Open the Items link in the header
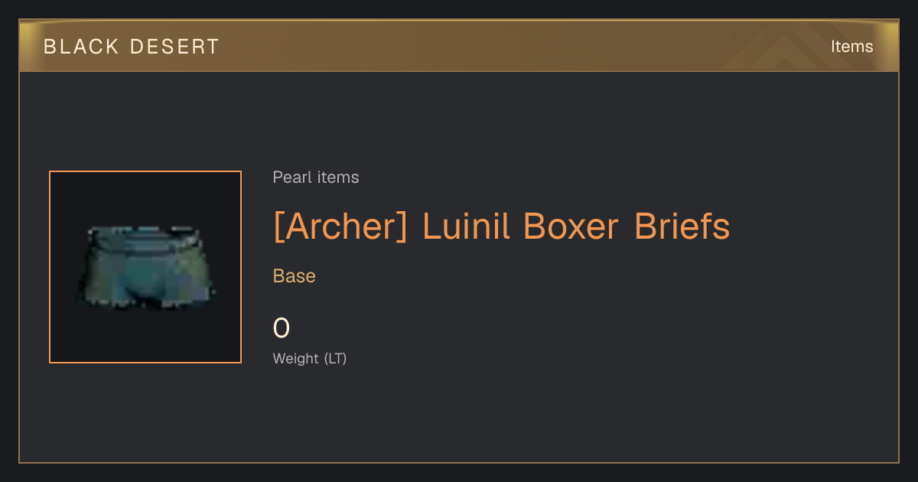The image size is (918, 482). click(x=851, y=47)
